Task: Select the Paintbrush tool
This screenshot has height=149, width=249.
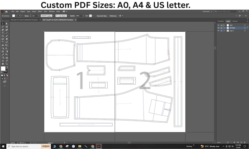Action: [7, 36]
